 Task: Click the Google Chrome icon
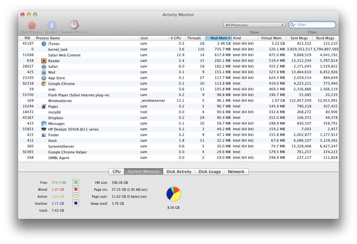pos(44,83)
